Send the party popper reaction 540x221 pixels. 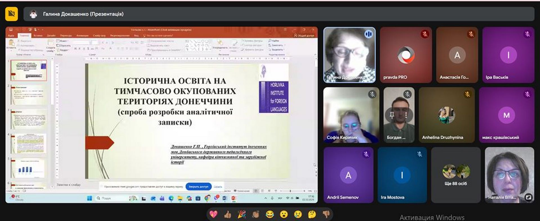pos(242,215)
